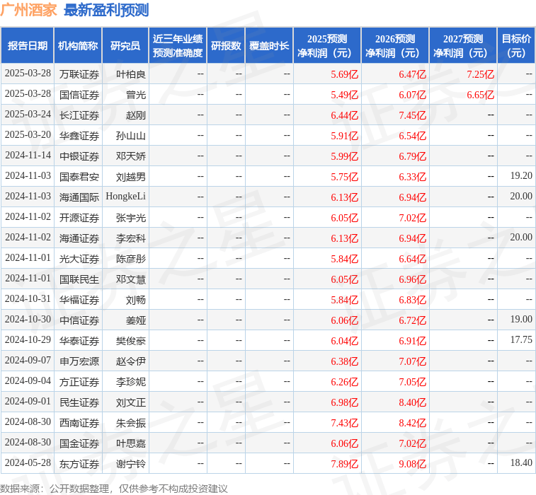Select the 研究员 column header

[x=125, y=46]
